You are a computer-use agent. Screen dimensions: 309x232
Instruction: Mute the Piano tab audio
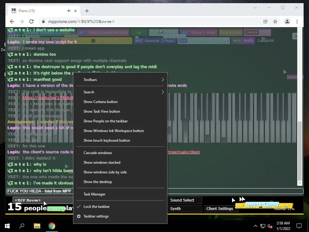pyautogui.click(x=69, y=11)
